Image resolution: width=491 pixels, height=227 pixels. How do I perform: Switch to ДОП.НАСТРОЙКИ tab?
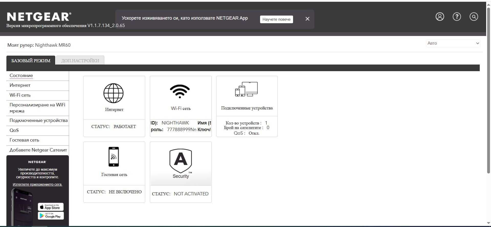pos(80,60)
